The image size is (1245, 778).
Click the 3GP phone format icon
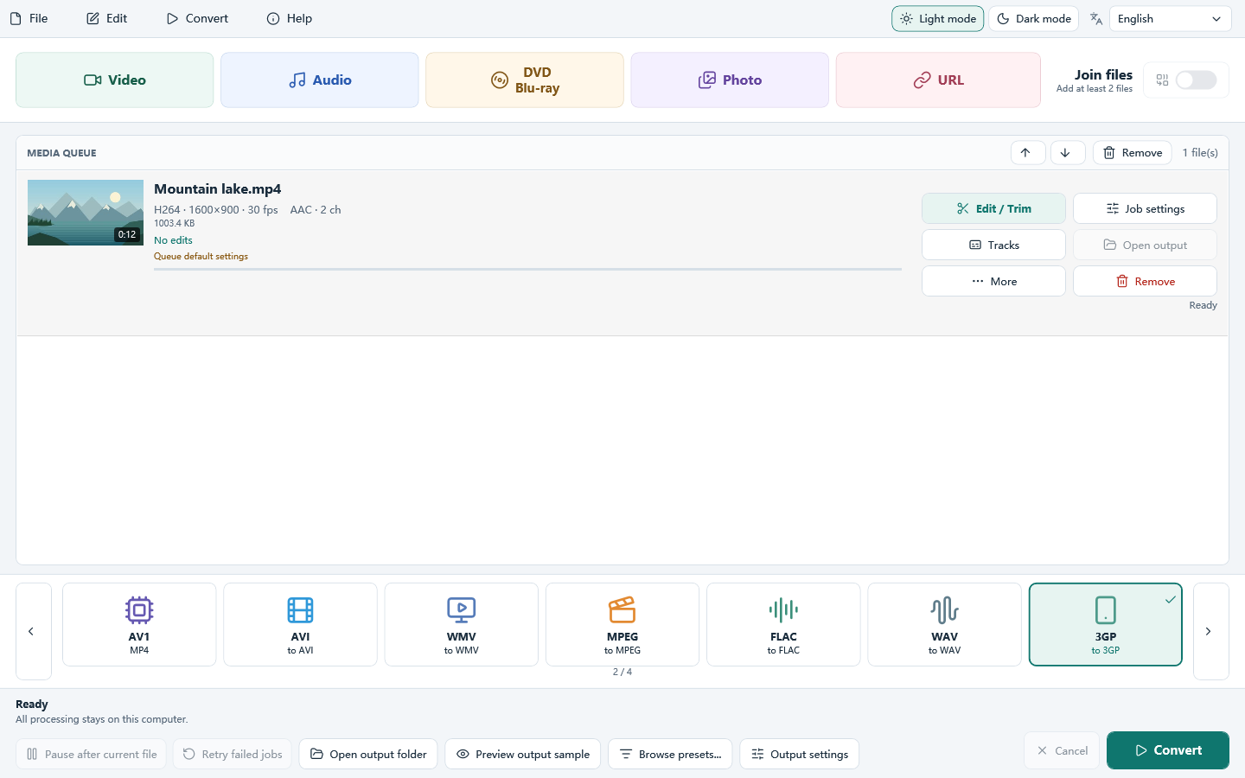(1106, 610)
